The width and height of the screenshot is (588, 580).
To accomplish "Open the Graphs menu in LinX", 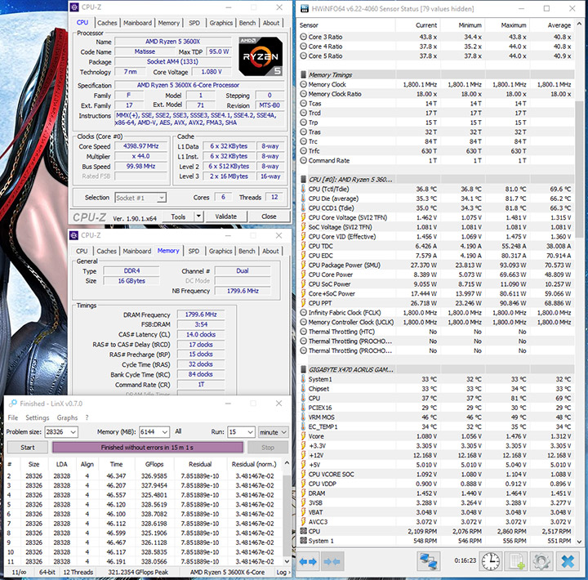I will [67, 417].
